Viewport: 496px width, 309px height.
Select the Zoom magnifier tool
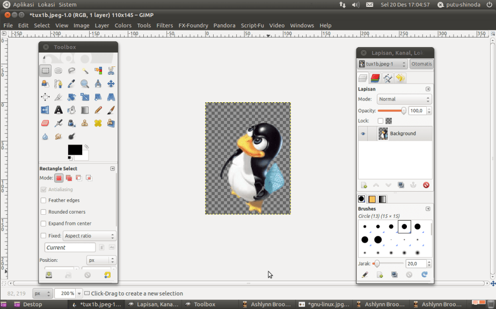point(85,84)
